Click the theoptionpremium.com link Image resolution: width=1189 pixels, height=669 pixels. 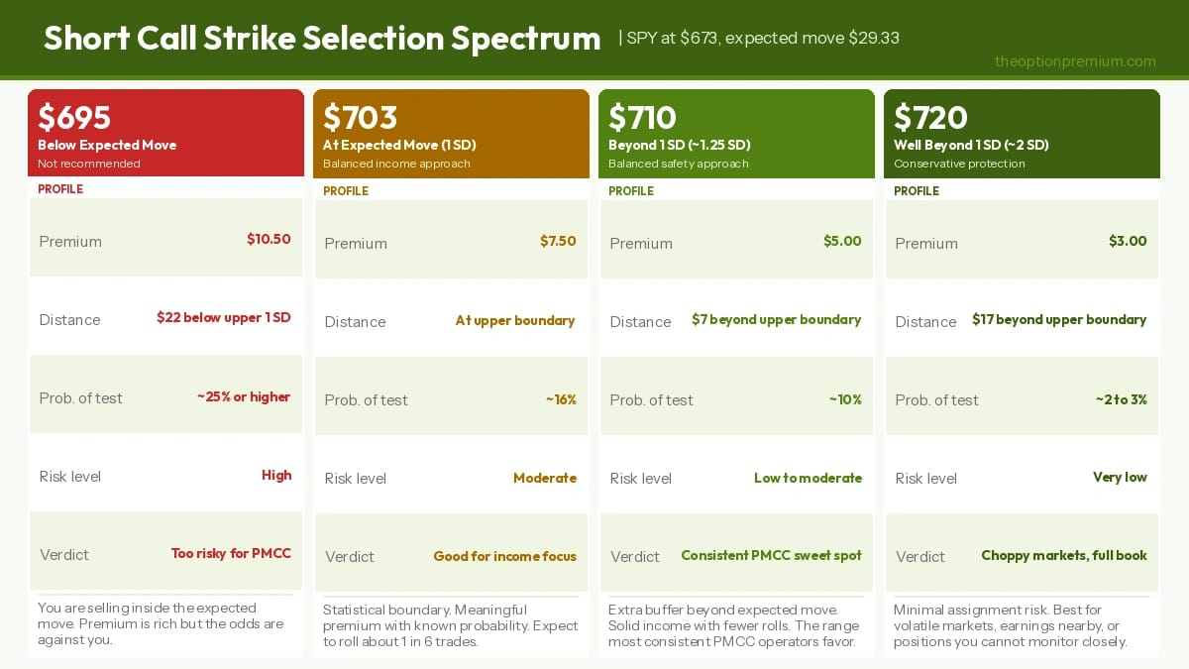(x=1075, y=61)
